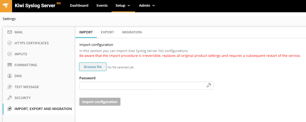Expand the Admin dropdown menu
The width and height of the screenshot is (306, 122).
147,6
